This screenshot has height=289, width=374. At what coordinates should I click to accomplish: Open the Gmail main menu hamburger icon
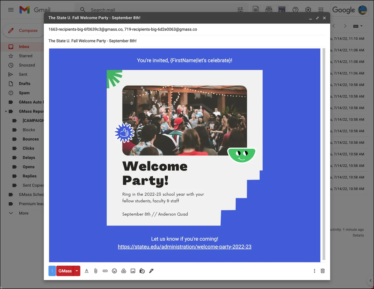point(11,10)
